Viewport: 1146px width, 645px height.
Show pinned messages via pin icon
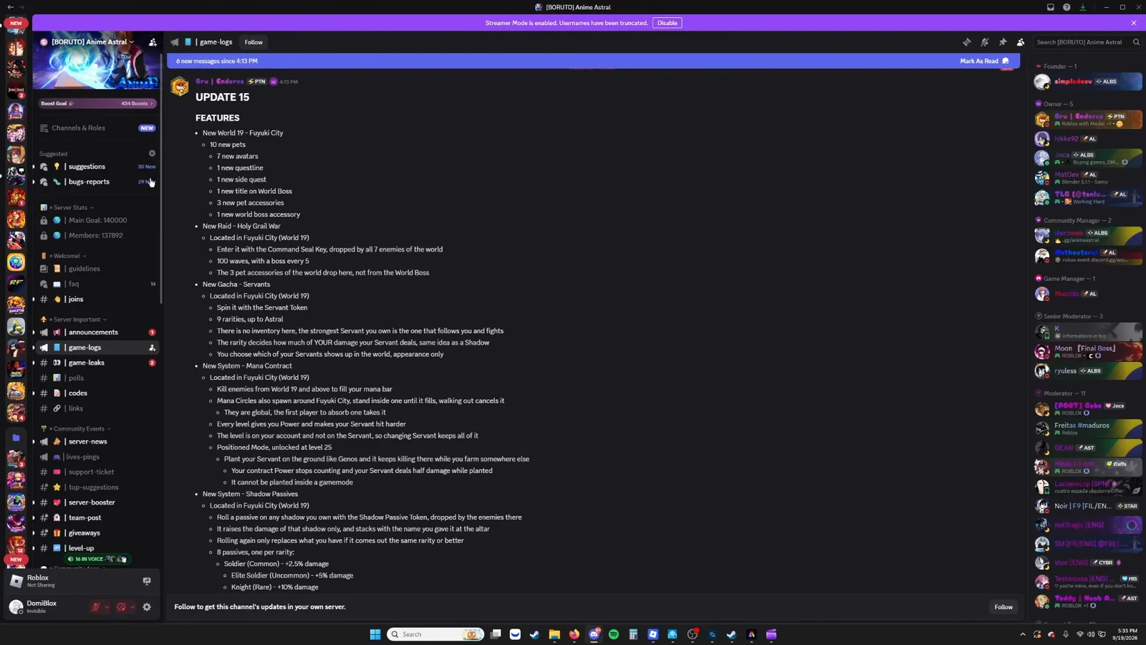1003,42
